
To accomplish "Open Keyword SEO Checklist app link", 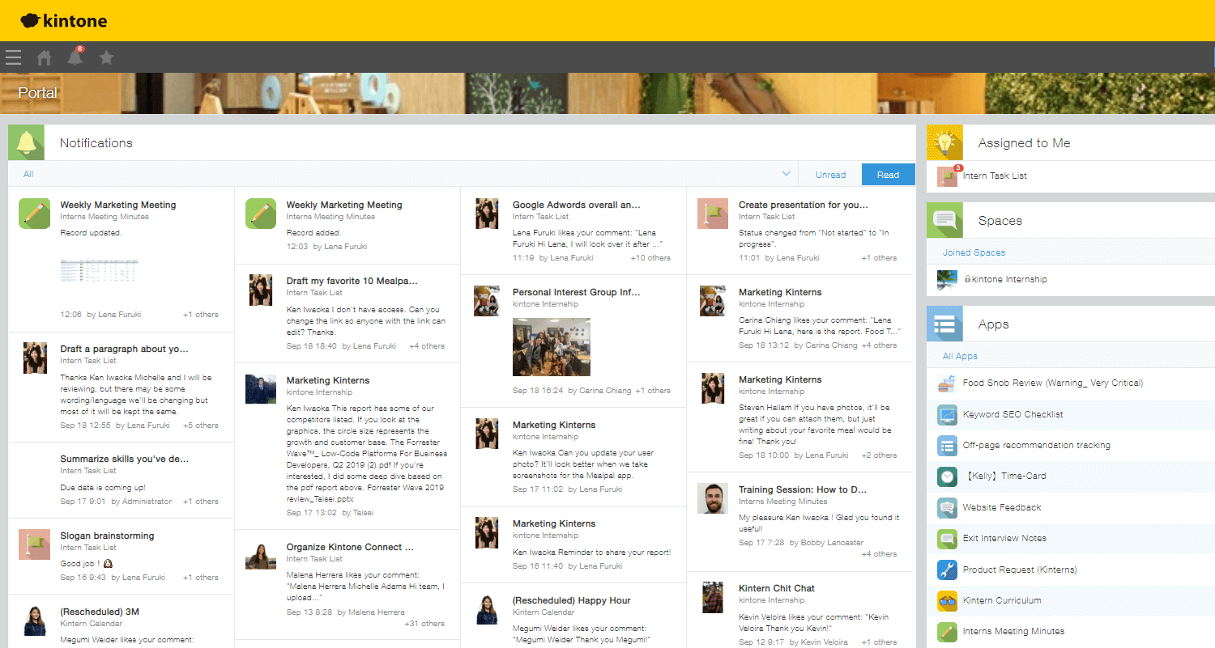I will [x=1013, y=414].
